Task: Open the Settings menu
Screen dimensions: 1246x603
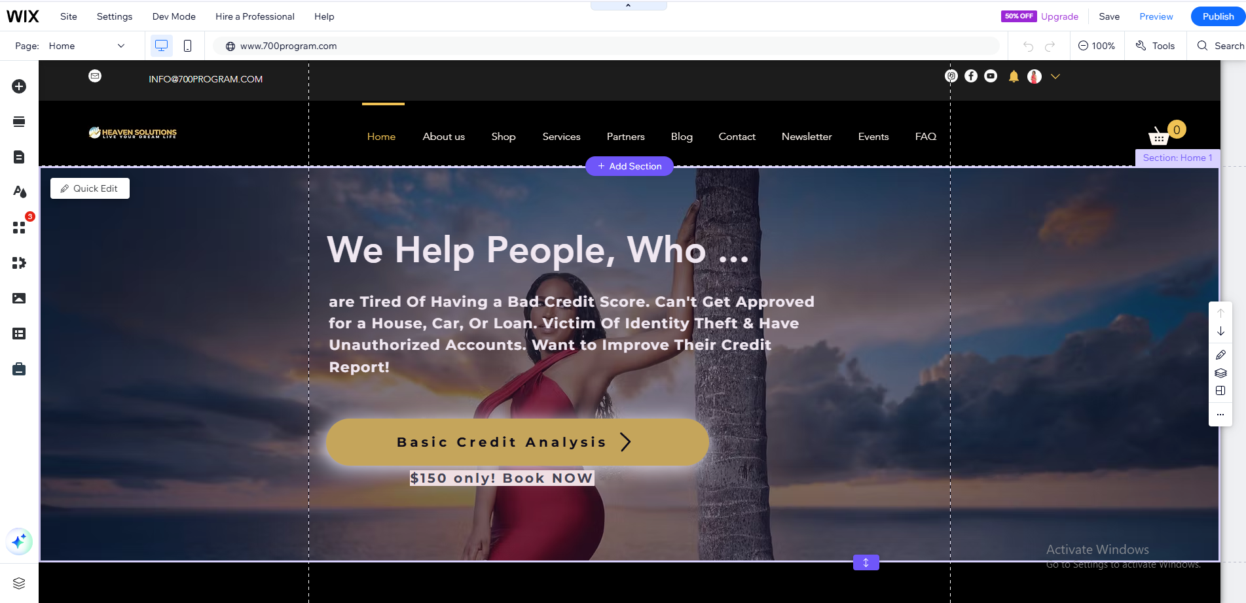Action: coord(115,16)
